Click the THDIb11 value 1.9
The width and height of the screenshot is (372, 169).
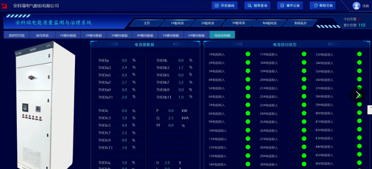point(181,97)
